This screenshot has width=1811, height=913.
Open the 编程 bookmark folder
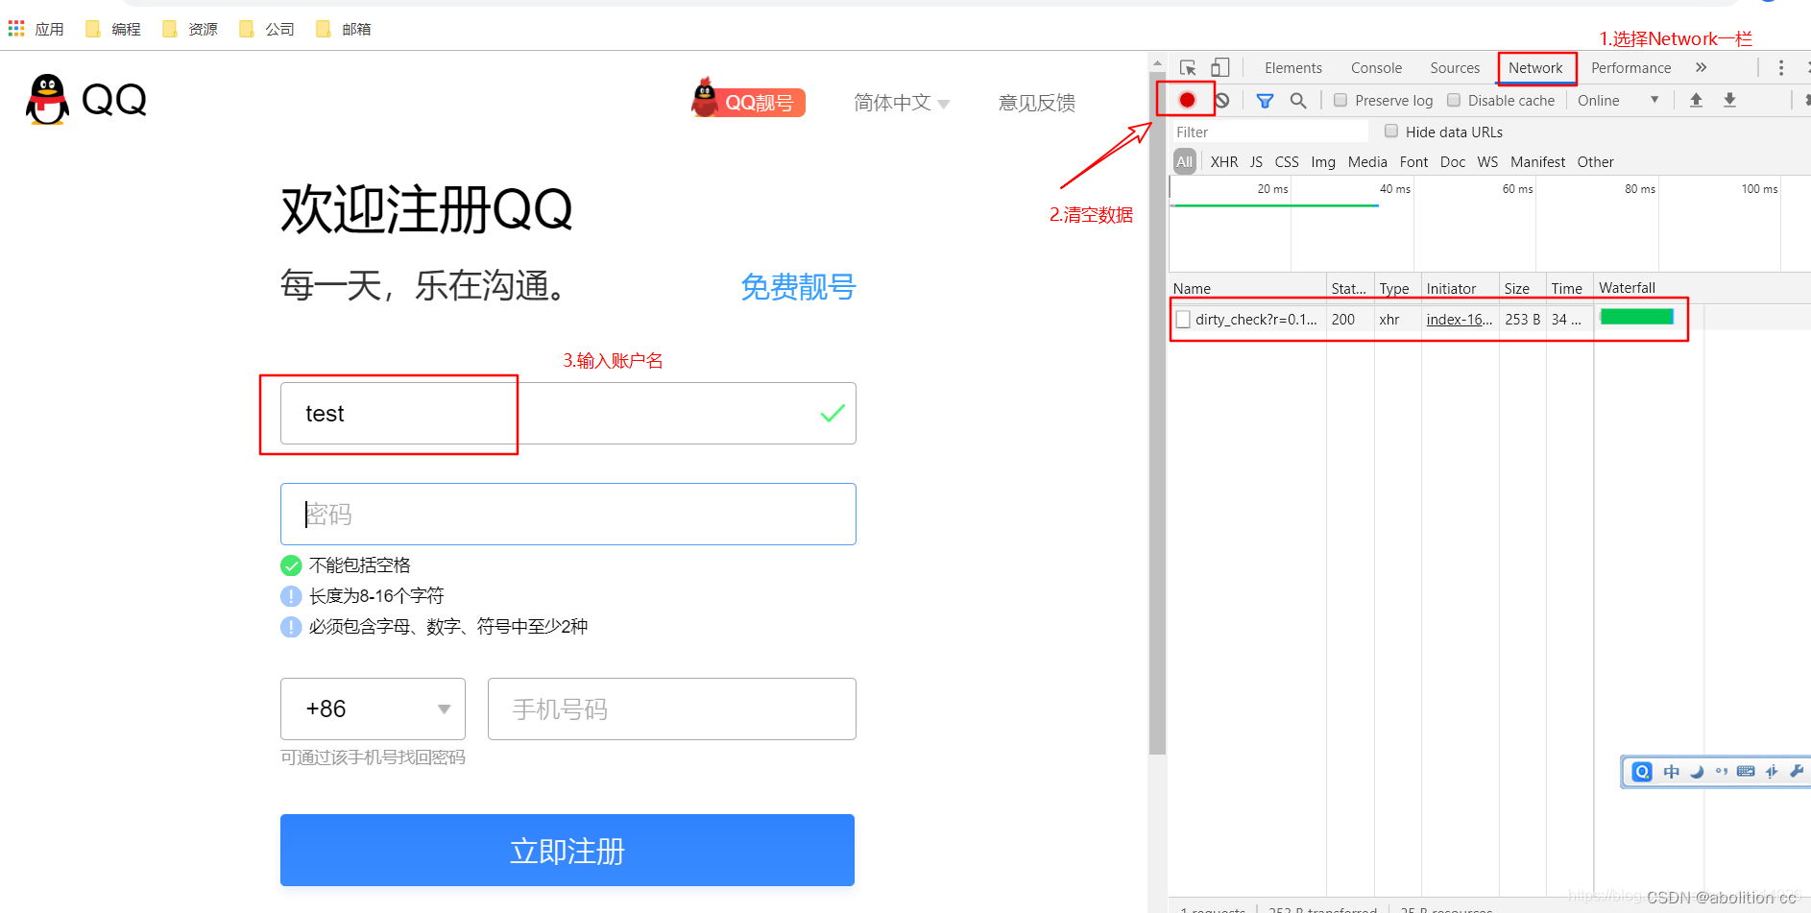click(113, 29)
